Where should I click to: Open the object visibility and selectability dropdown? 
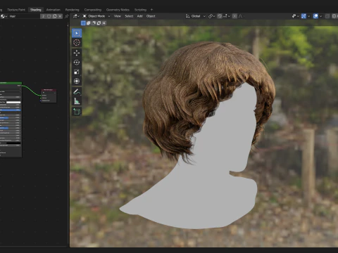(x=295, y=16)
